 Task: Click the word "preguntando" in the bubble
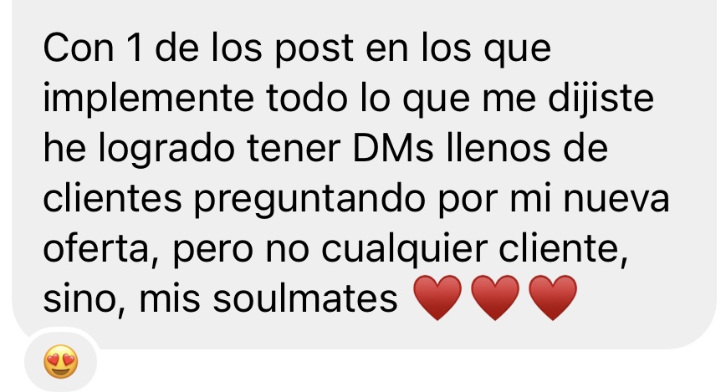[309, 201]
